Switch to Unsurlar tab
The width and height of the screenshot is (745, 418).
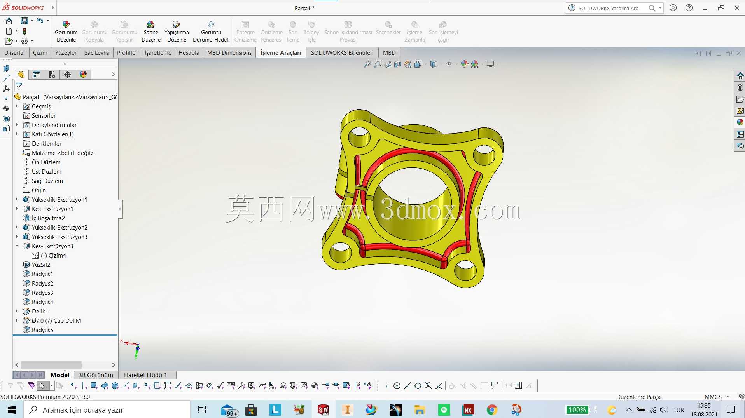click(15, 52)
